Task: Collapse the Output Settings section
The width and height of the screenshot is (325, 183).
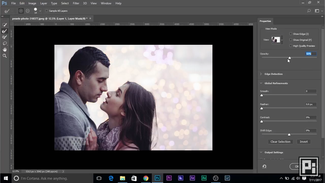Action: coord(261,152)
